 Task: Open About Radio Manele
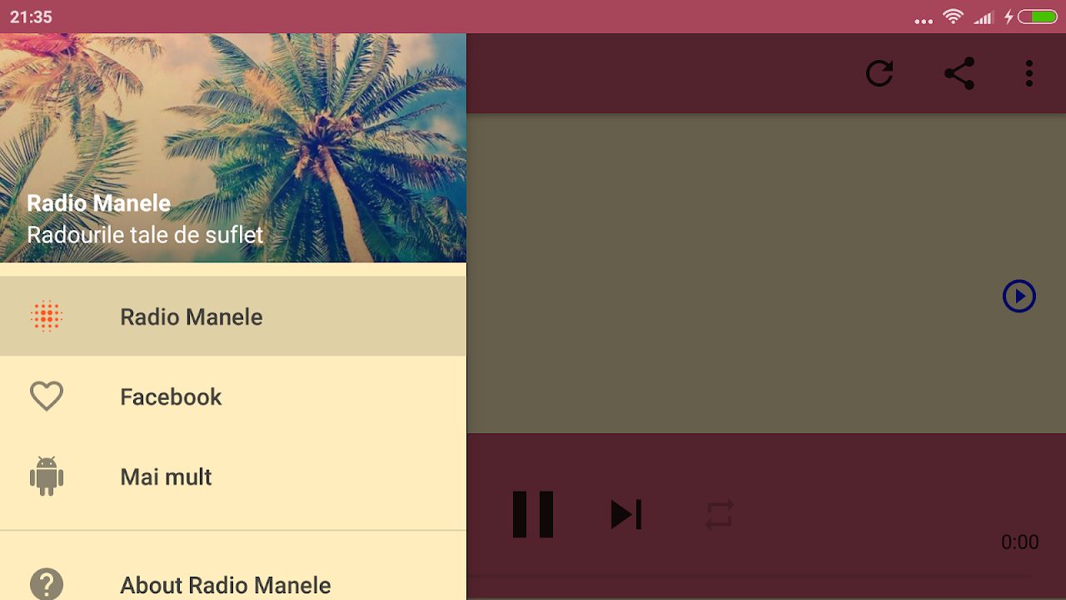click(x=233, y=583)
